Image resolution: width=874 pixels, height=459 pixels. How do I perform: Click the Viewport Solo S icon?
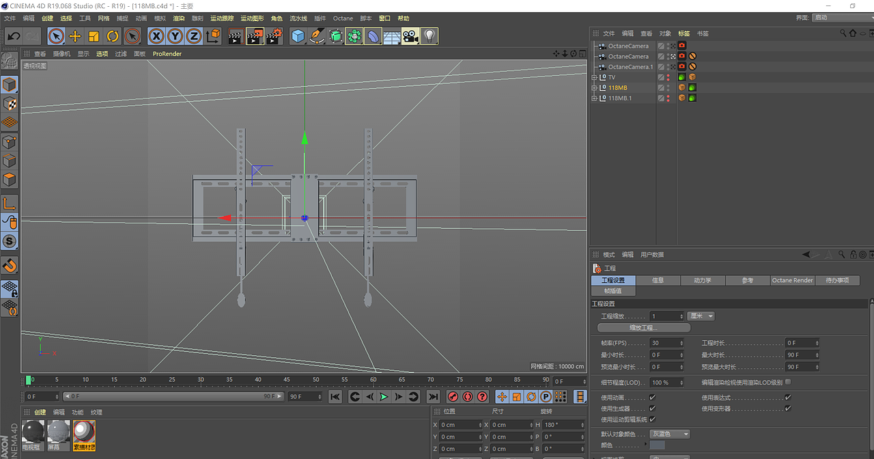(10, 241)
